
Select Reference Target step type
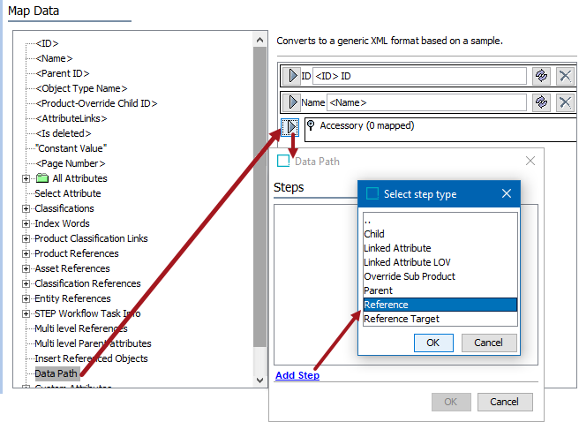(440, 319)
